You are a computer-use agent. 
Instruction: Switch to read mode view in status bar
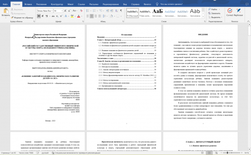(x=202, y=153)
